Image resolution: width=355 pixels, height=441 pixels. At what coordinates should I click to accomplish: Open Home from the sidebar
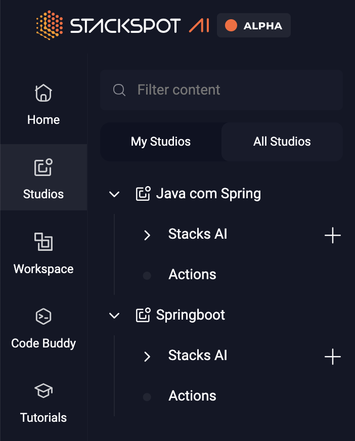coord(43,105)
